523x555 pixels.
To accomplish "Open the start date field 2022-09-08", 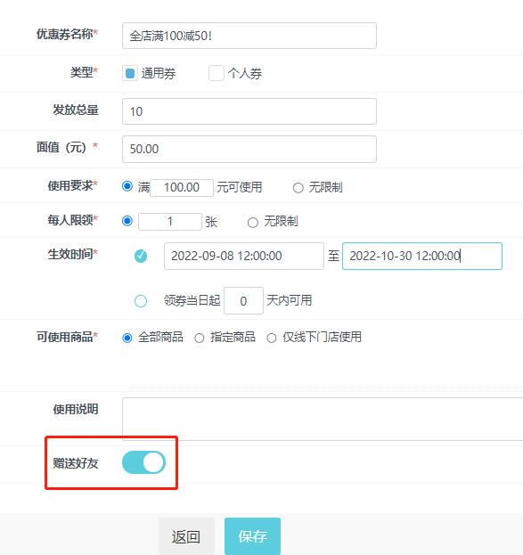I will tap(243, 256).
